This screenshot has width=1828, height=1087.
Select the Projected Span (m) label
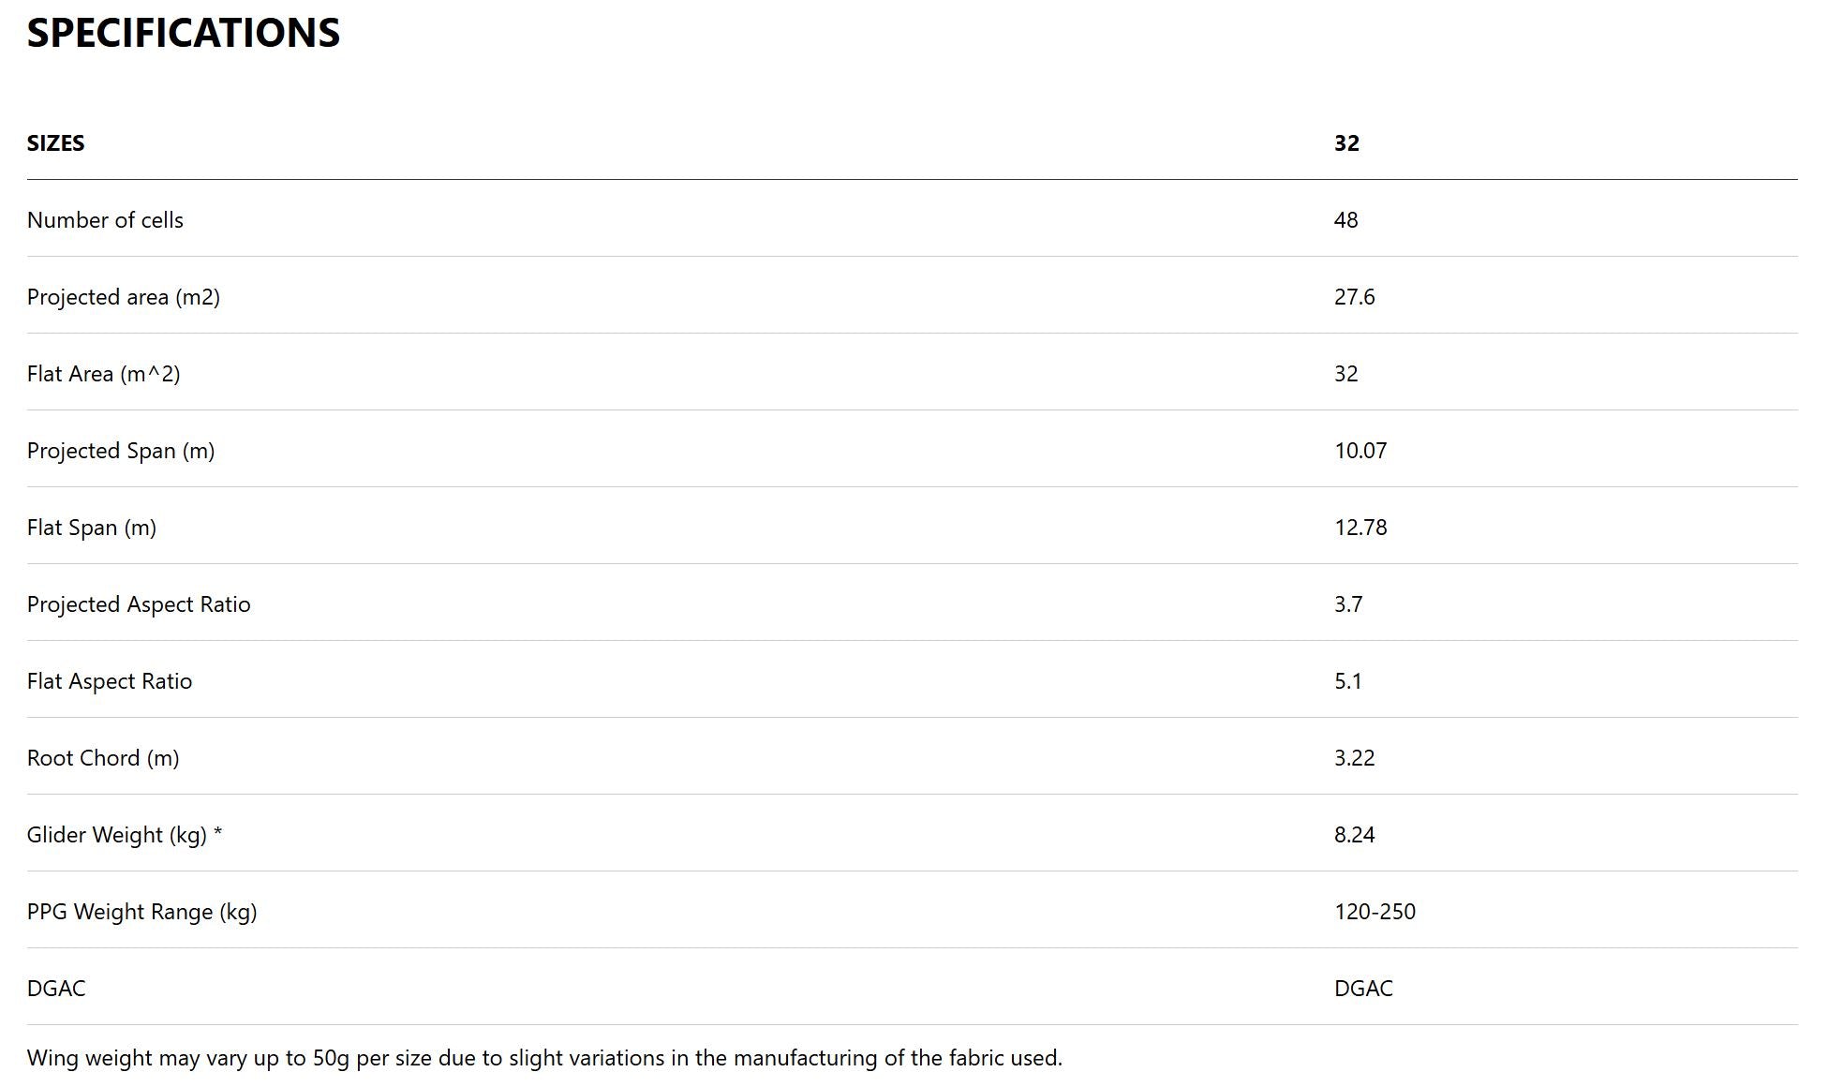[x=121, y=451]
